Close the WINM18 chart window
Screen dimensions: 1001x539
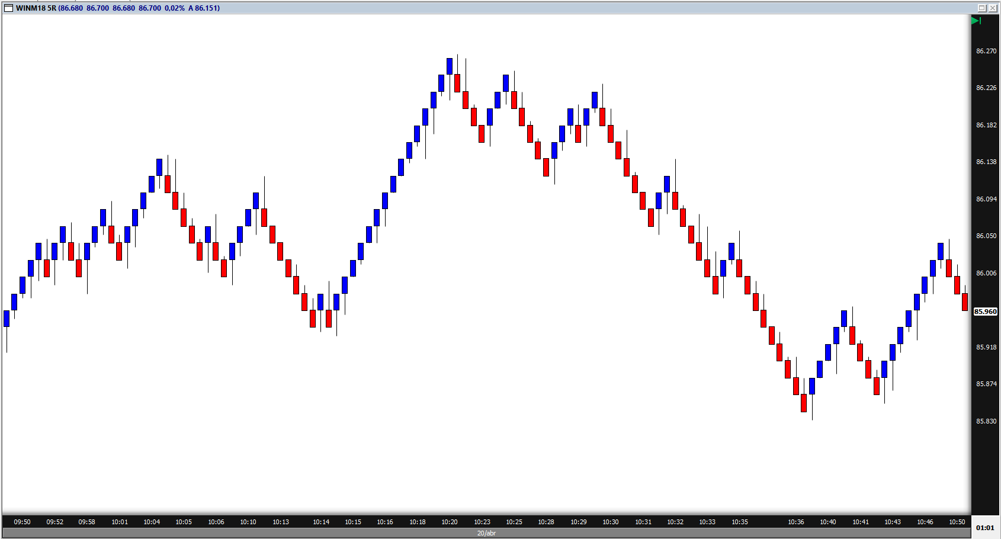[993, 8]
